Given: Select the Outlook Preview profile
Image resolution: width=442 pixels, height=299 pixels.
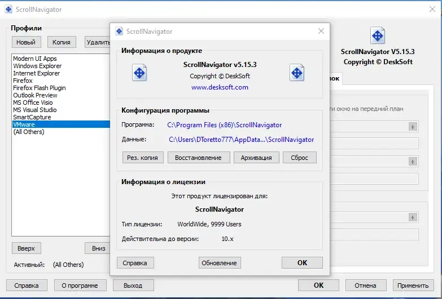Looking at the screenshot, I should click(61, 95).
